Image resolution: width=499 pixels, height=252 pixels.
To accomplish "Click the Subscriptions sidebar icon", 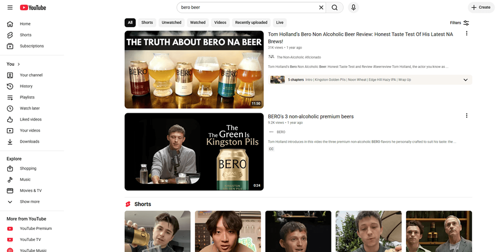I will 10,46.
